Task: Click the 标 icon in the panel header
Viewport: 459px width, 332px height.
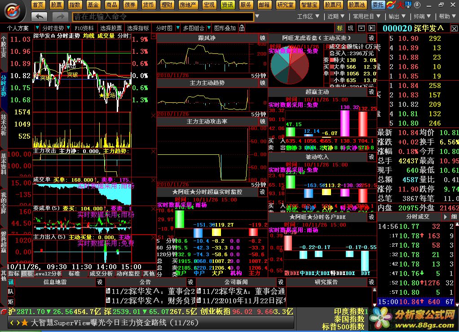Action: (x=340, y=28)
